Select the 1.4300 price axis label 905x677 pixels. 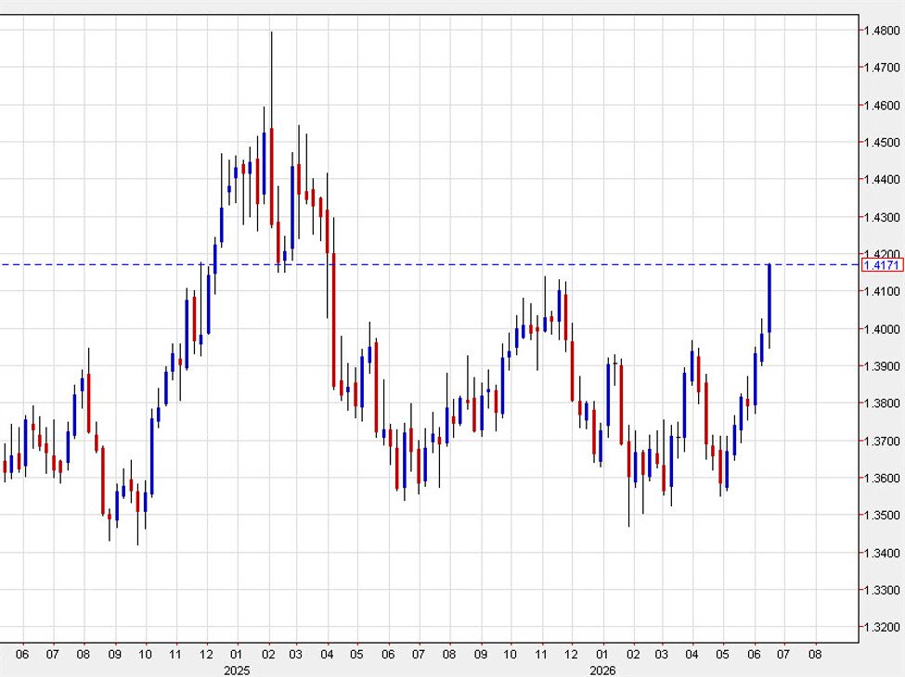click(x=883, y=217)
